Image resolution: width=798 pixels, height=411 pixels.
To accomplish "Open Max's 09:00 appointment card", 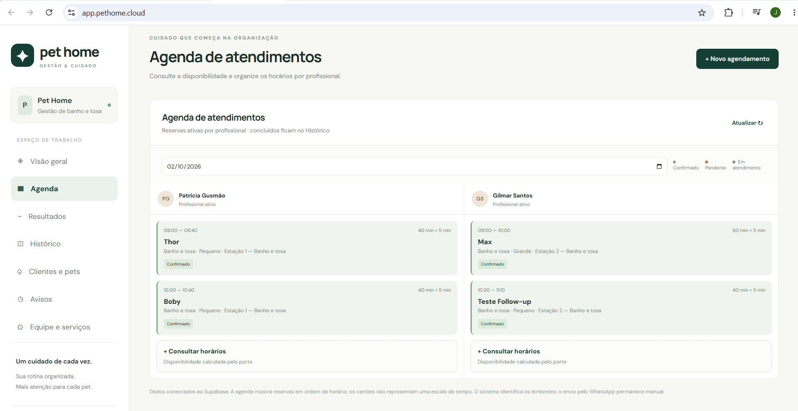I will click(621, 248).
